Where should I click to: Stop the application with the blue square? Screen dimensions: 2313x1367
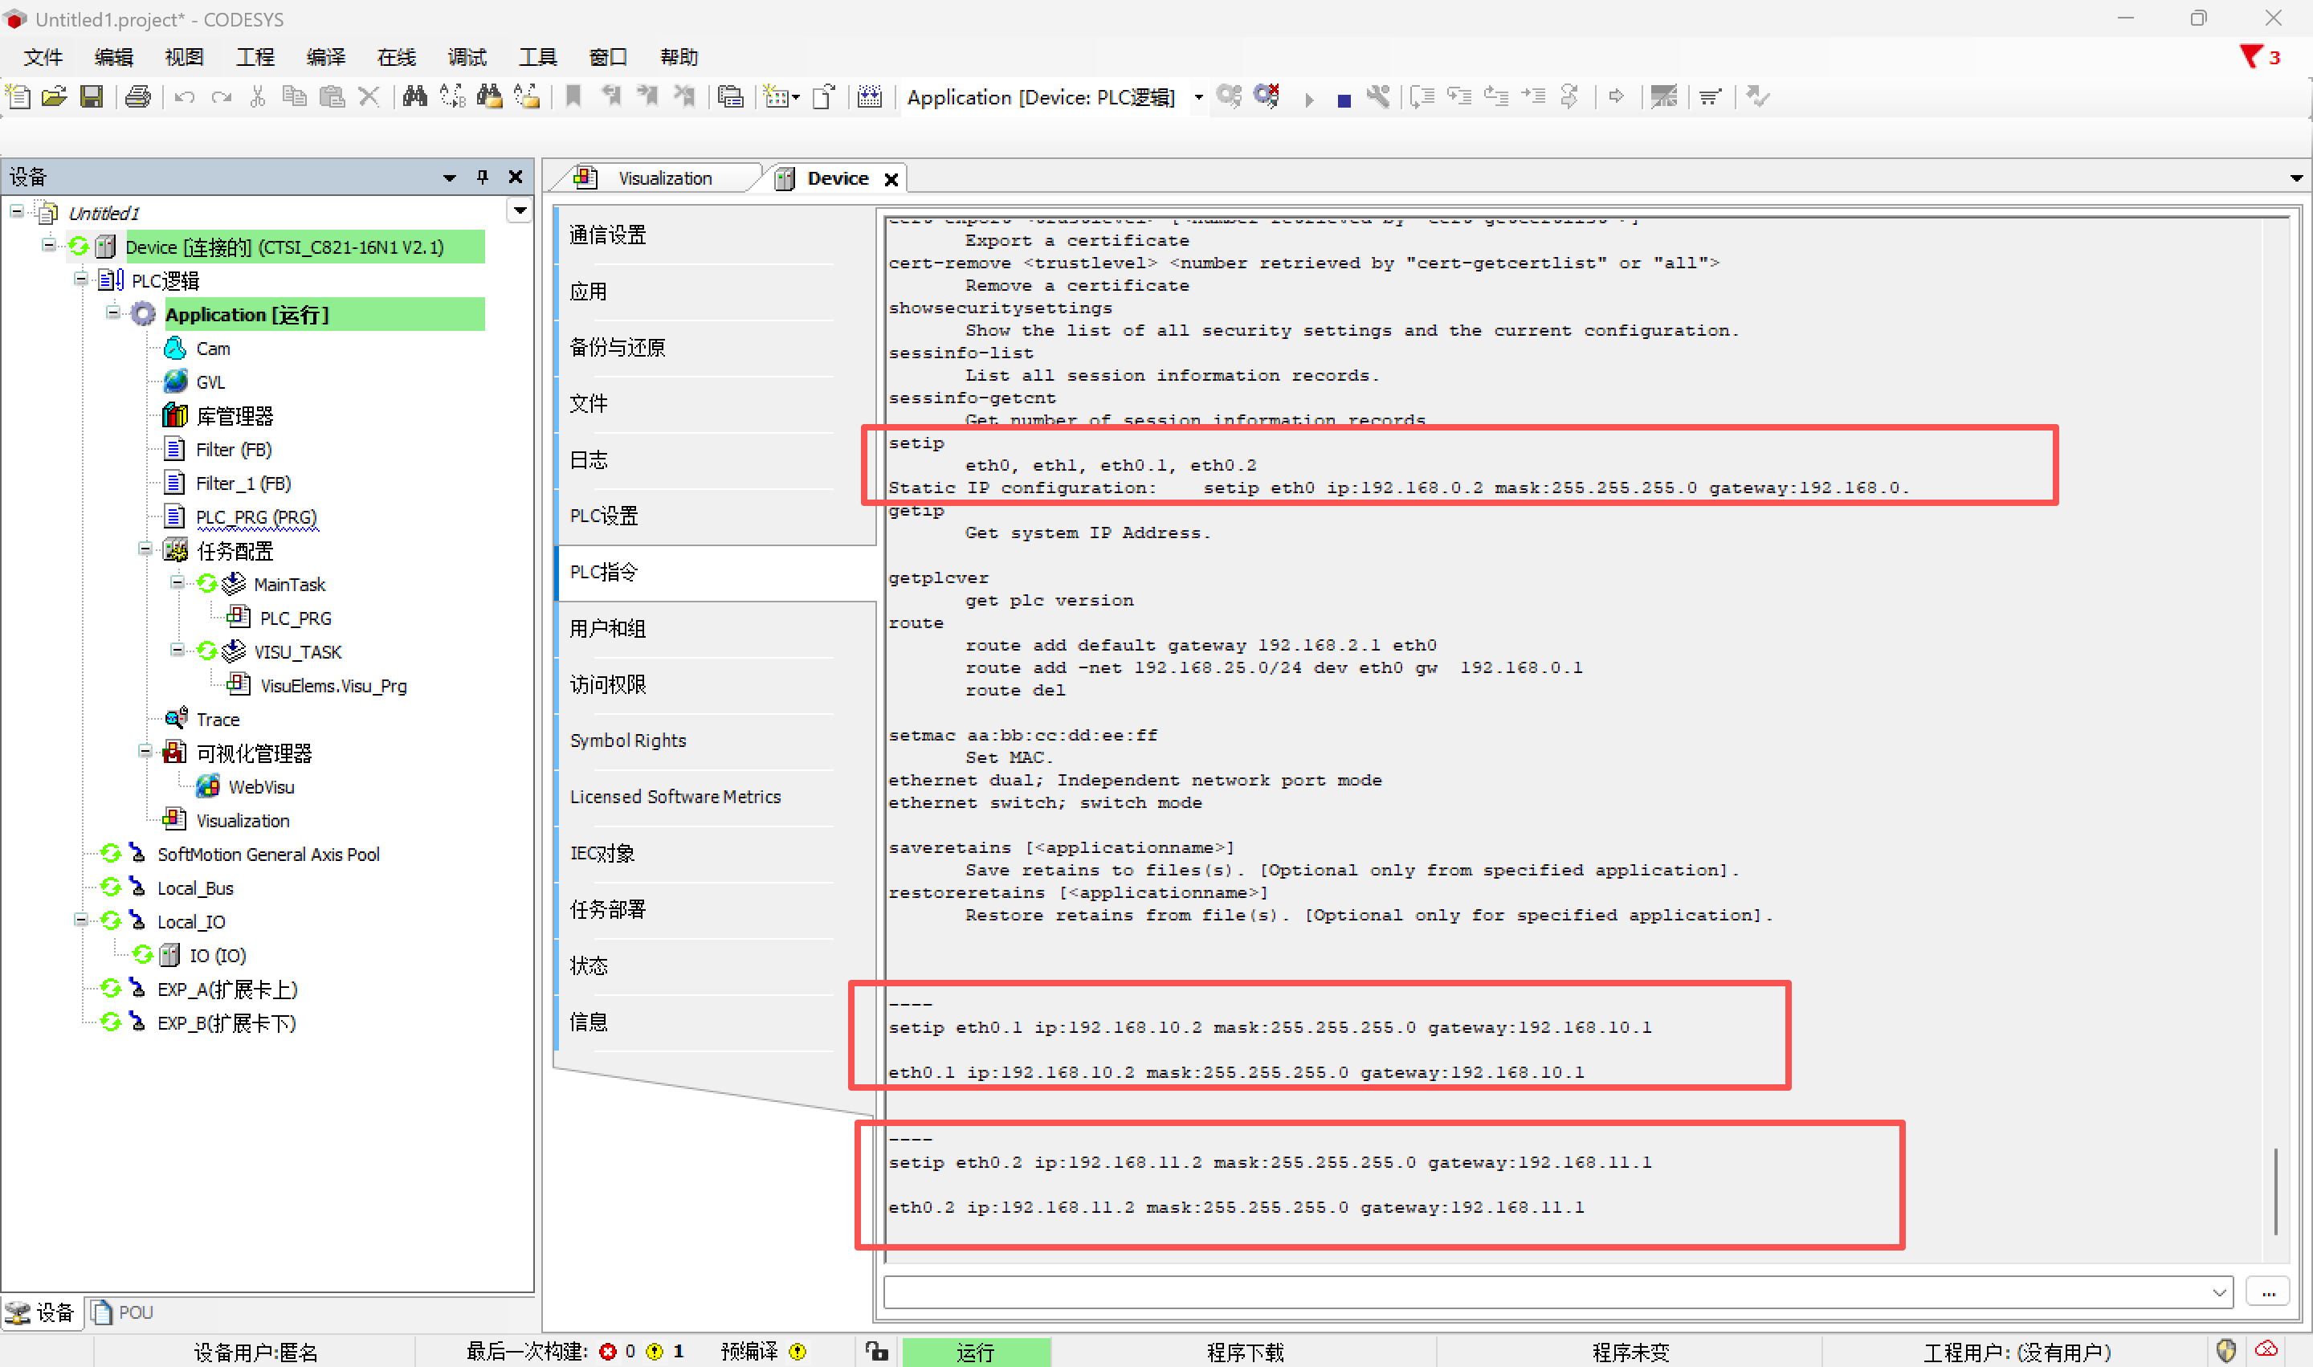(1344, 100)
